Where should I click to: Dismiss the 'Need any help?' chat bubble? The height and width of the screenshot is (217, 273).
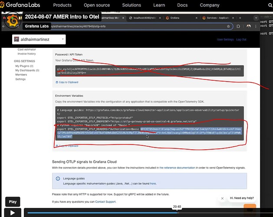[222, 198]
